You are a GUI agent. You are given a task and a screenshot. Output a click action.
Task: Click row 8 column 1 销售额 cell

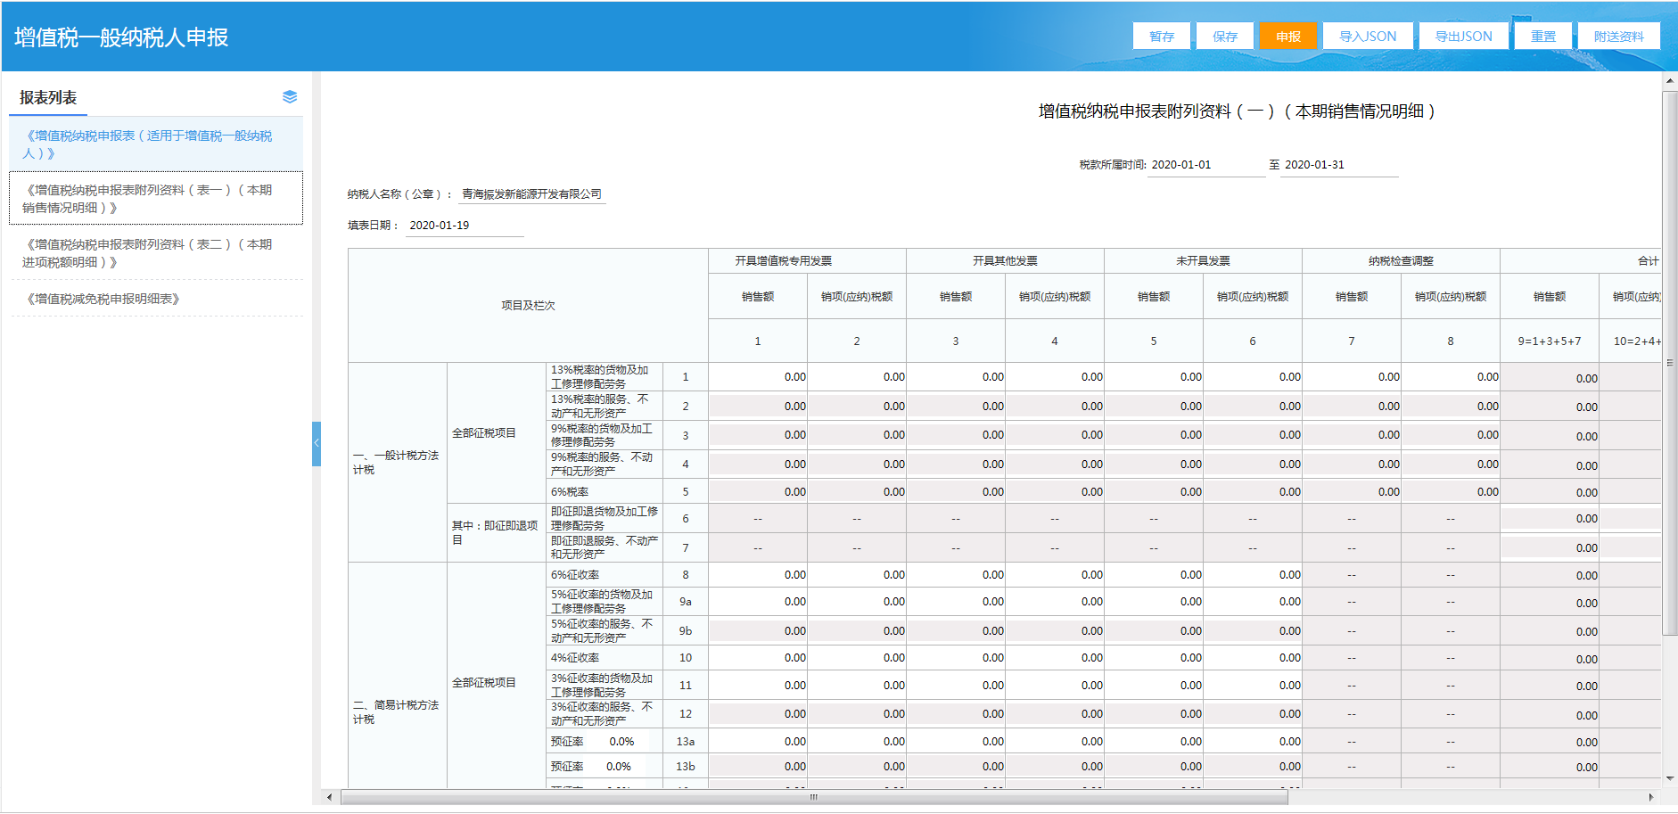[x=758, y=575]
